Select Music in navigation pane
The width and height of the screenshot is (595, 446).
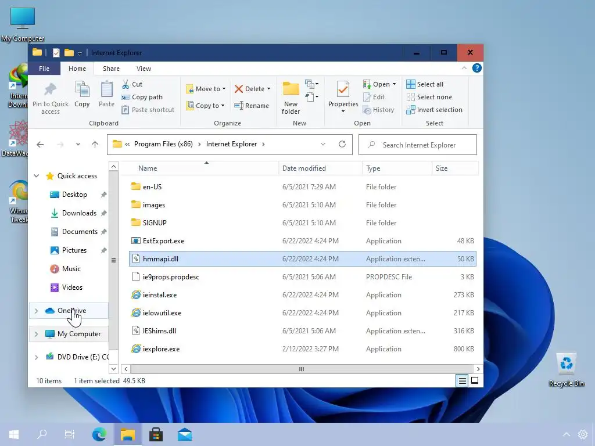pos(71,269)
